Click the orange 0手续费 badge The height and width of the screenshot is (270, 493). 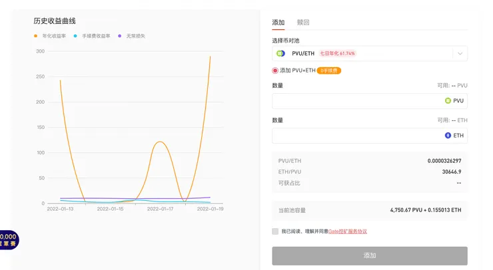329,70
